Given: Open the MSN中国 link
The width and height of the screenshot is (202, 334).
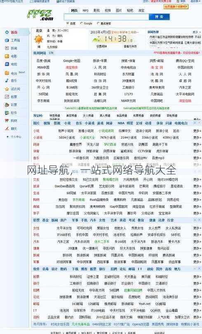Looking at the screenshot, I should point(43,68).
